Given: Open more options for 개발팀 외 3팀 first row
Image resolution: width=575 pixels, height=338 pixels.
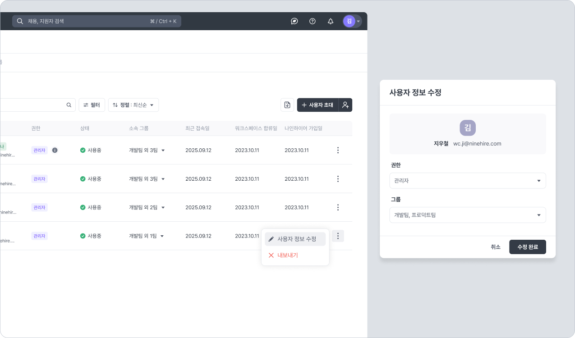Looking at the screenshot, I should click(338, 150).
